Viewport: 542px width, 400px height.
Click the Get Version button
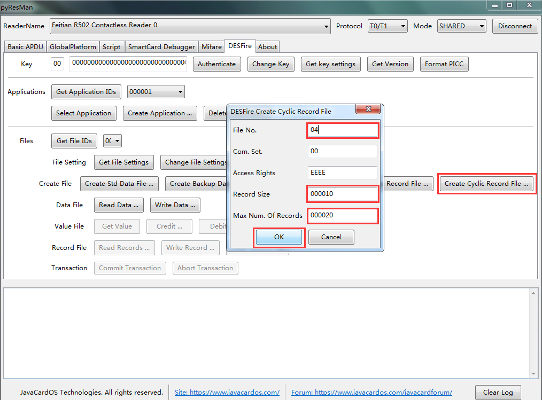390,64
